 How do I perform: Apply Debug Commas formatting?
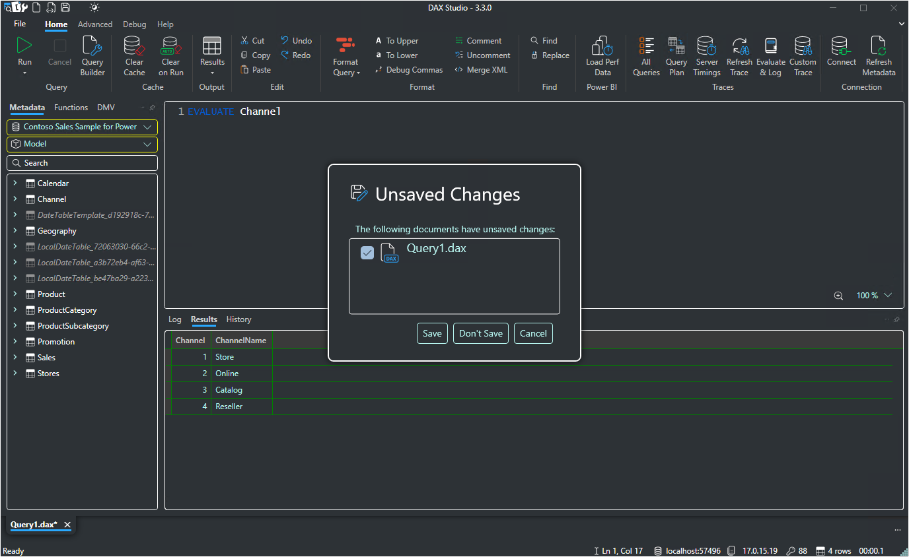409,70
